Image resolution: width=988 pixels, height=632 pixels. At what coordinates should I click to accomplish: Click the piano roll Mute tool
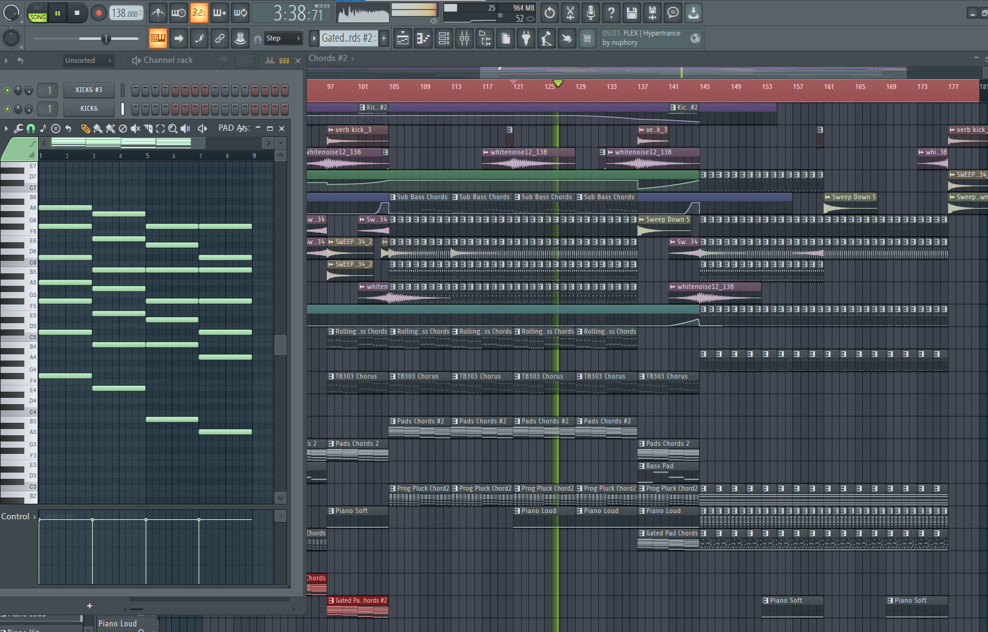pyautogui.click(x=135, y=128)
